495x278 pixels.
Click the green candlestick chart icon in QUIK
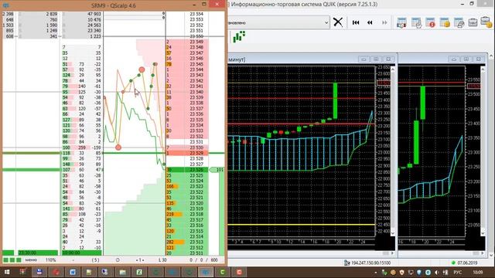pos(239,36)
